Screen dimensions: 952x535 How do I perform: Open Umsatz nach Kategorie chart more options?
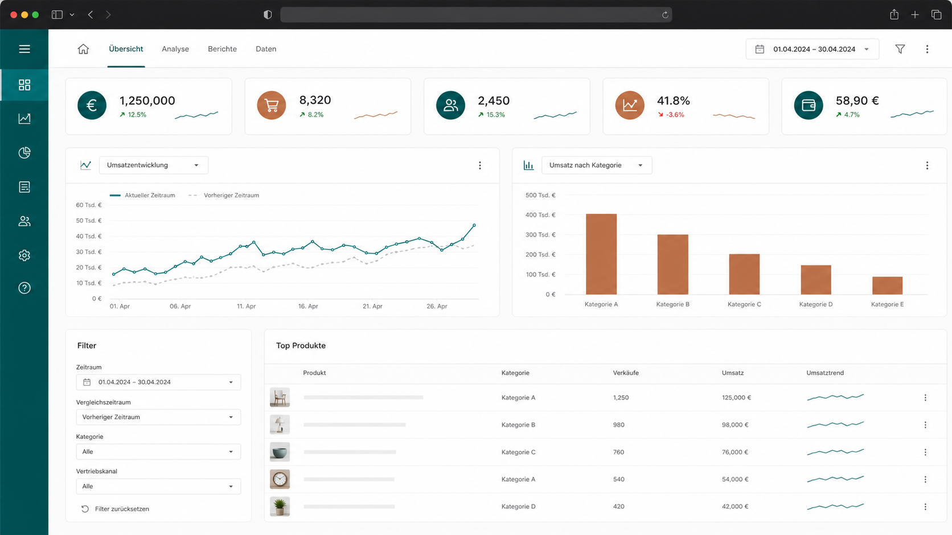click(x=927, y=165)
